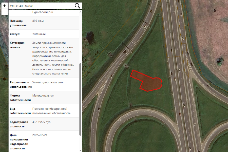Click the Кадастровая стоимость row label
Image resolution: width=228 pixels, height=152 pixels.
coord(19,124)
